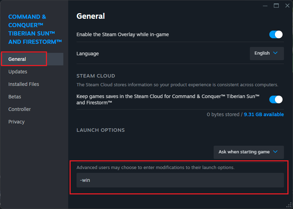Disable the Steam Overlay while in-game toggle
293x209 pixels.
tap(276, 34)
